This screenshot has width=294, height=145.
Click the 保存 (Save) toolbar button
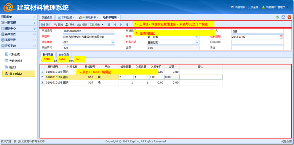[46, 25]
